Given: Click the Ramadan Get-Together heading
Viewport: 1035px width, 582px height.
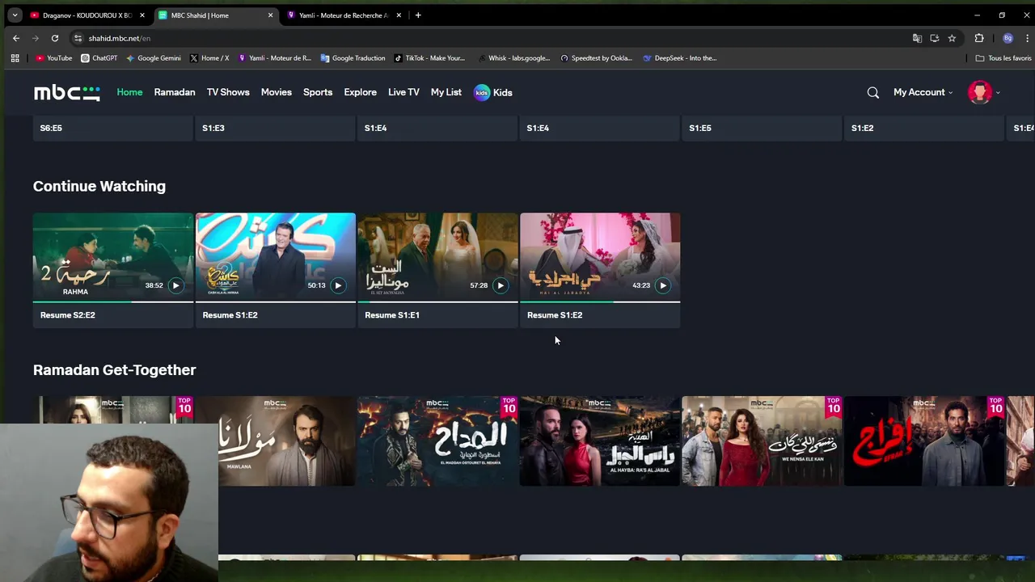Looking at the screenshot, I should pyautogui.click(x=115, y=369).
